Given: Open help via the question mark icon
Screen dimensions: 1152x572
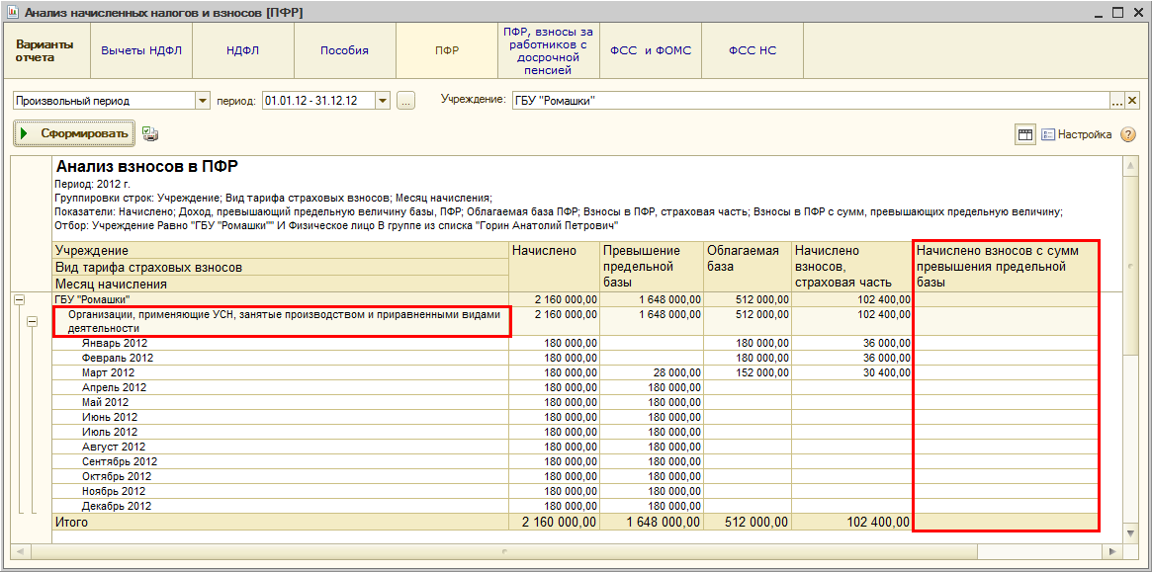Looking at the screenshot, I should pos(1127,134).
